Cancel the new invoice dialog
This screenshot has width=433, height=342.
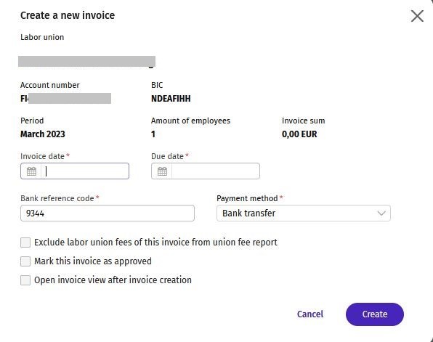coord(310,314)
